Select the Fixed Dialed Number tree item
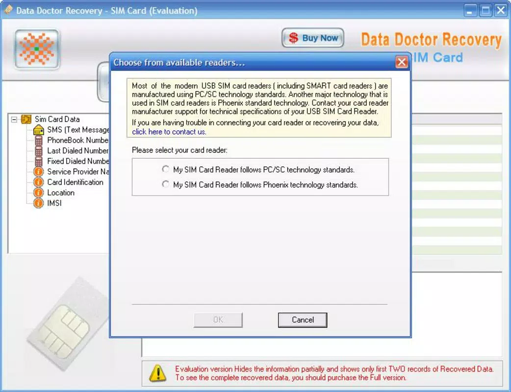 coord(78,161)
